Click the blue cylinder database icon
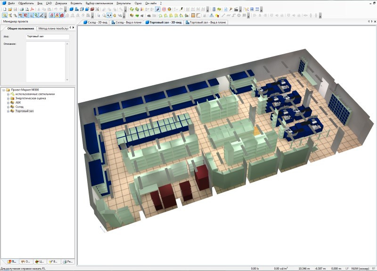 [x=214, y=9]
